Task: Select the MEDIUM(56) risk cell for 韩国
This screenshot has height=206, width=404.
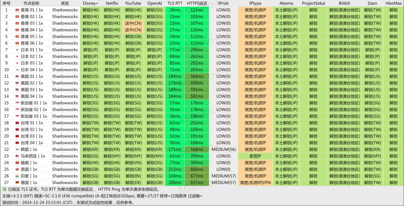Action: point(223,150)
